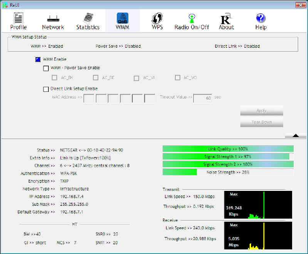The width and height of the screenshot is (308, 254).
Task: Click the channel text '6 <--> 2437 MHz'
Action: coord(75,165)
